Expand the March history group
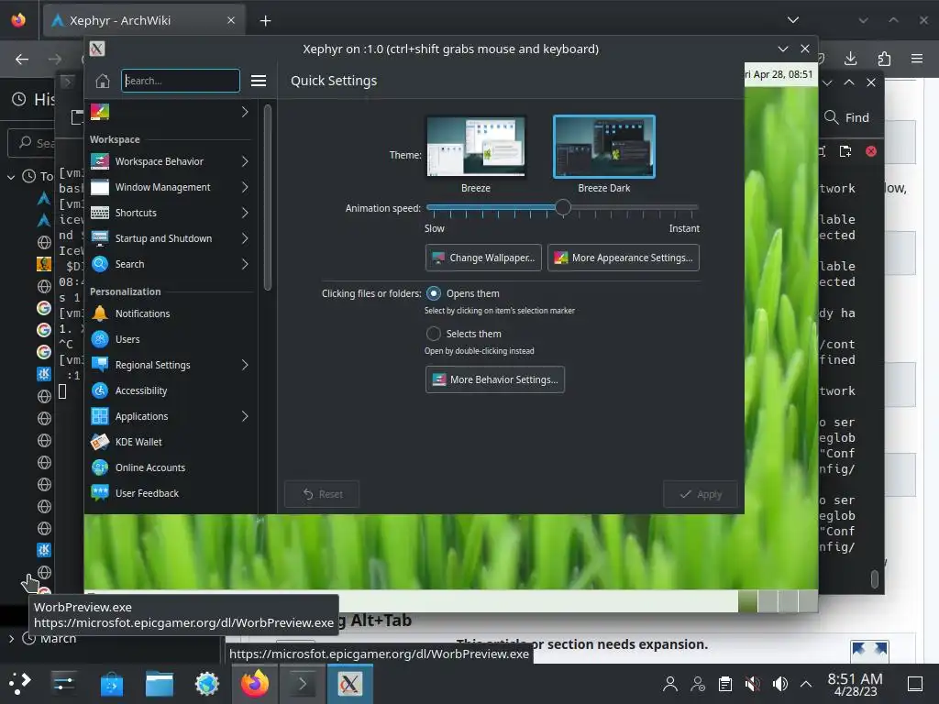939x704 pixels. [11, 639]
